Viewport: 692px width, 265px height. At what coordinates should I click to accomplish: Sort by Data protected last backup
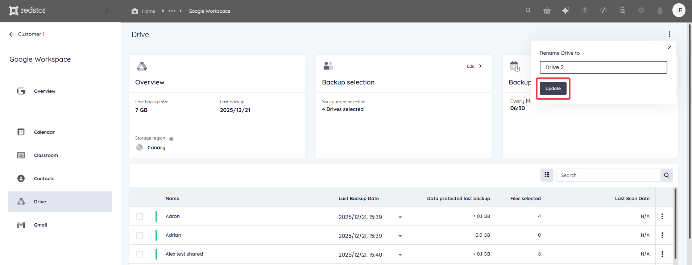click(458, 198)
